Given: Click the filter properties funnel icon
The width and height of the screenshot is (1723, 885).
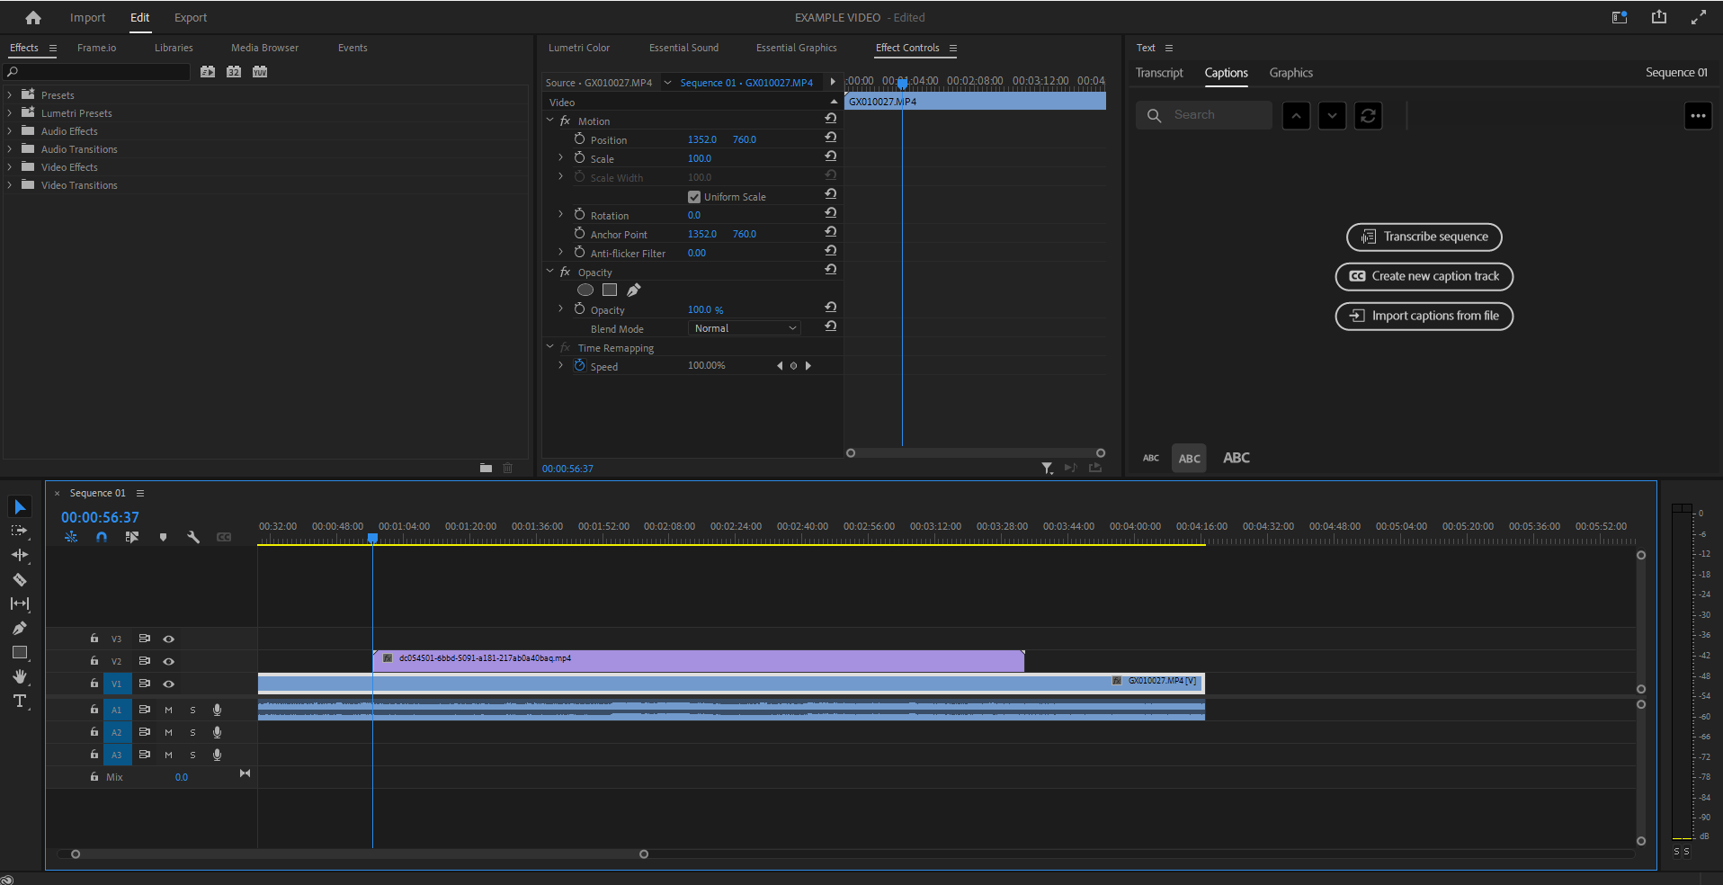Looking at the screenshot, I should [x=1048, y=468].
